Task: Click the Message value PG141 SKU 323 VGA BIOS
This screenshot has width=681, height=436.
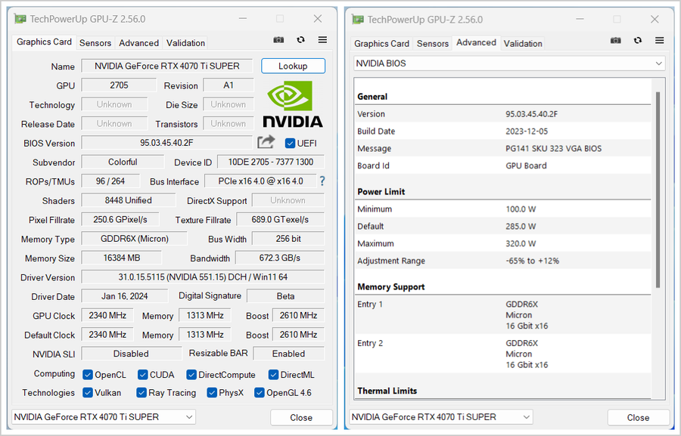Action: coord(553,148)
